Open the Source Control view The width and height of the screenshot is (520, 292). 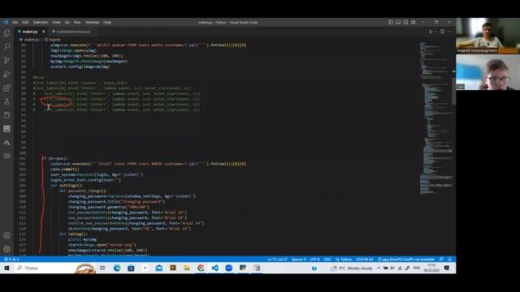[6, 61]
